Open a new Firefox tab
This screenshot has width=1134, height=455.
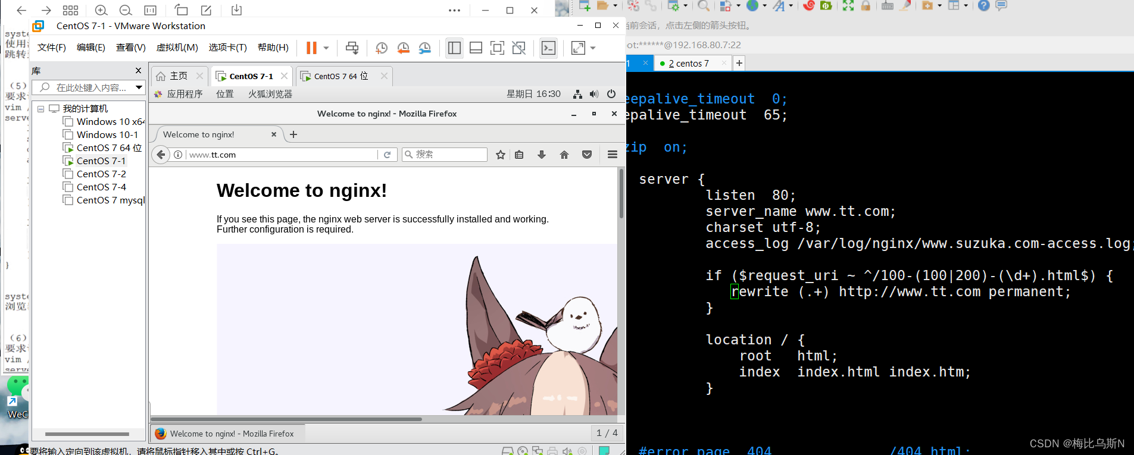[293, 134]
